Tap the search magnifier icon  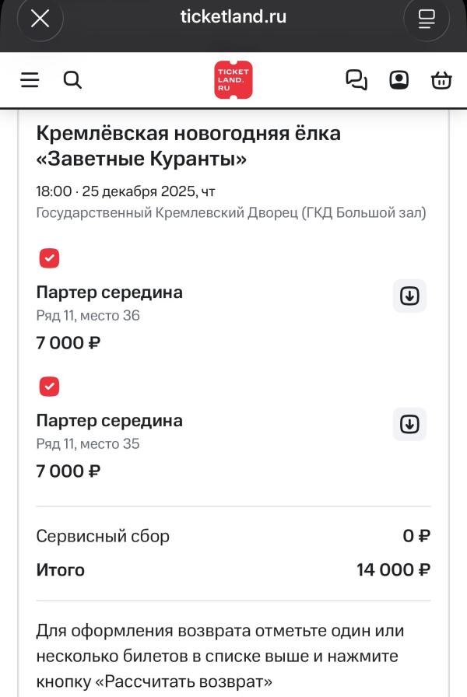point(72,80)
